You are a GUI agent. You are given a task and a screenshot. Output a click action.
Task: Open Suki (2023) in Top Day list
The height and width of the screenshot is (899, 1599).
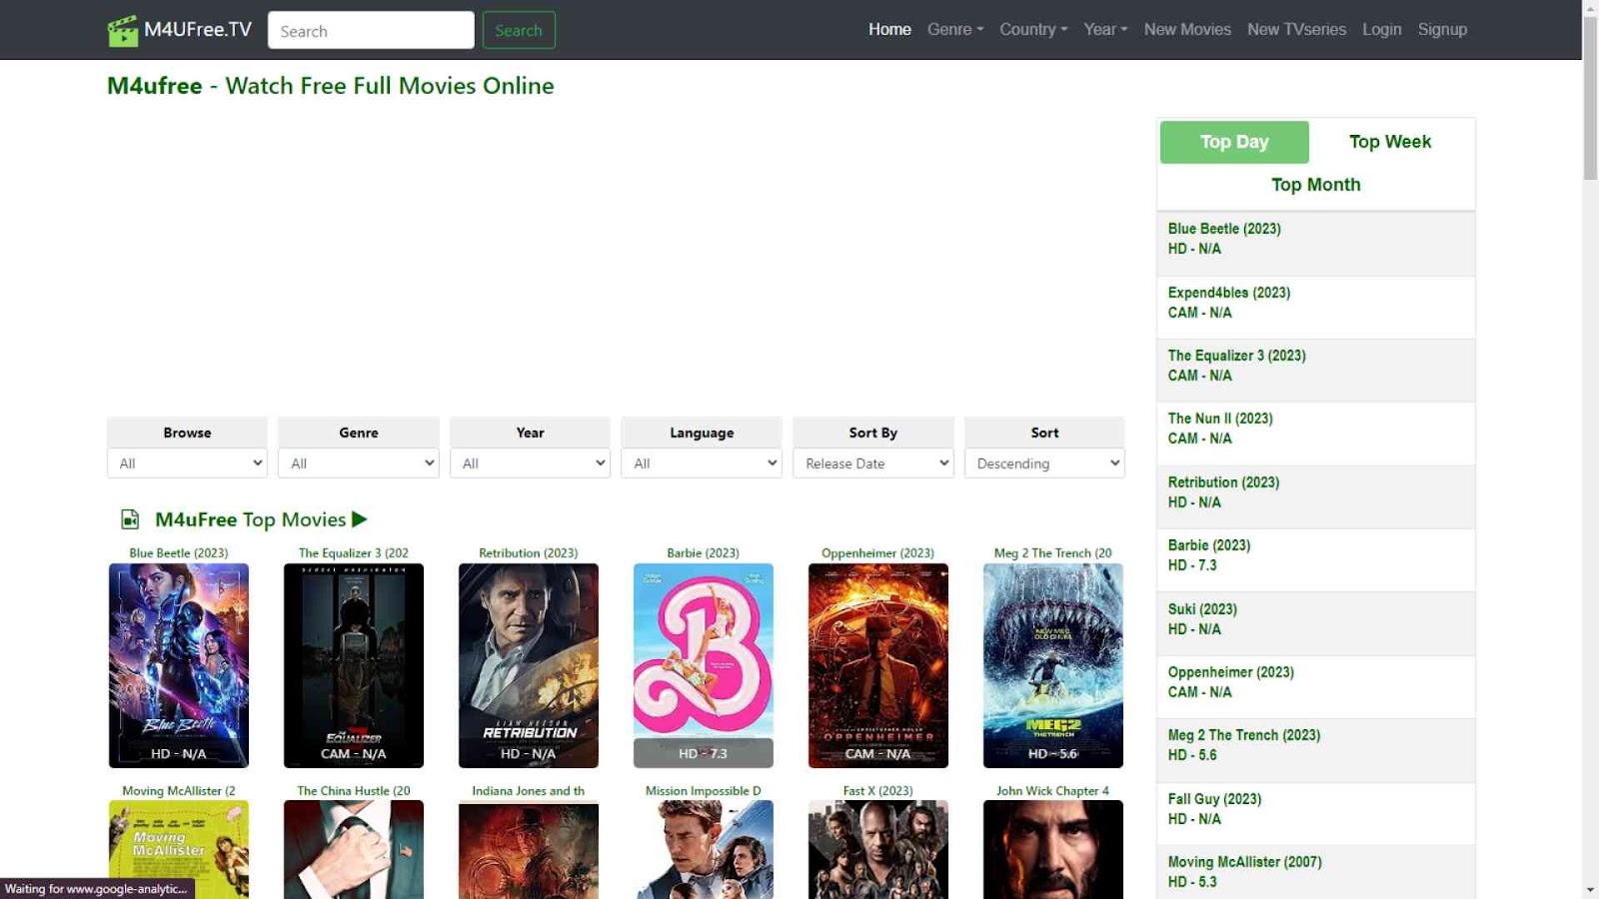point(1202,609)
